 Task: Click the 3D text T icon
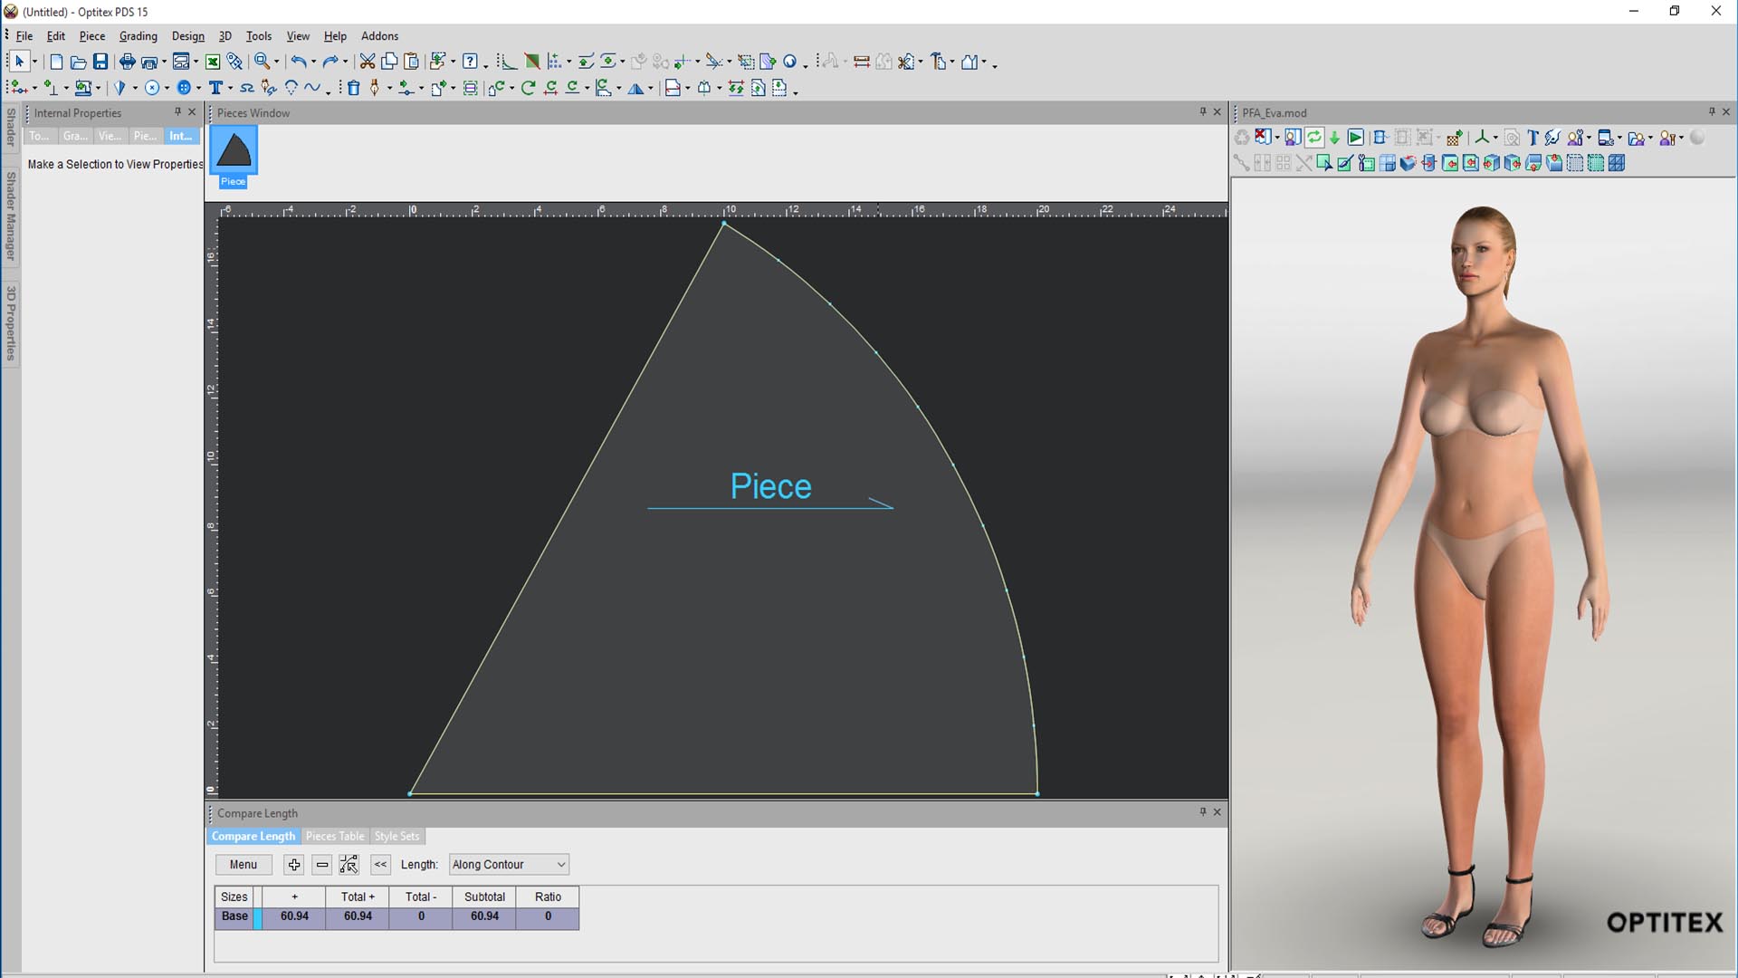click(1533, 138)
